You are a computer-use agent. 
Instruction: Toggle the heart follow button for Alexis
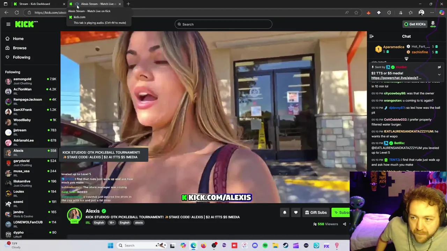(x=296, y=212)
